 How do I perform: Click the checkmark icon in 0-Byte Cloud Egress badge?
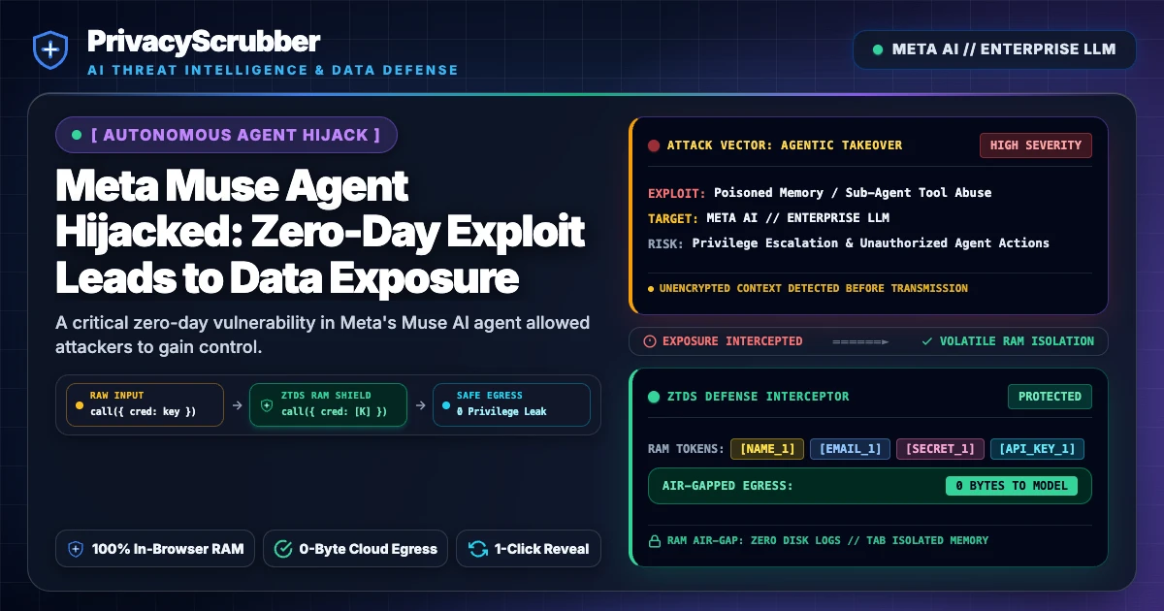click(x=283, y=549)
